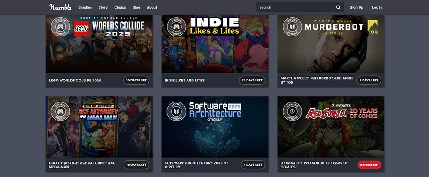Click Books Bundle badge on Software Architecture card
This screenshot has width=429, height=177.
click(176, 111)
